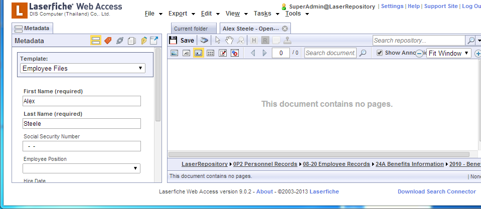Select the hand pan tool

[229, 40]
